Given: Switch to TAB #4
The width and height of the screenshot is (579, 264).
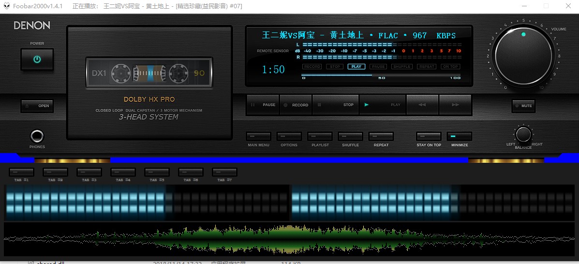Looking at the screenshot, I should click(x=123, y=172).
